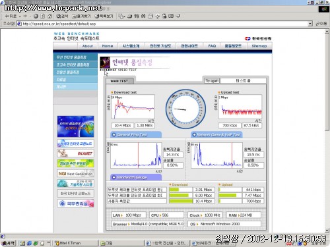Expand the address bar dropdown arrow
Screen dimensions: 330x247
310,24
